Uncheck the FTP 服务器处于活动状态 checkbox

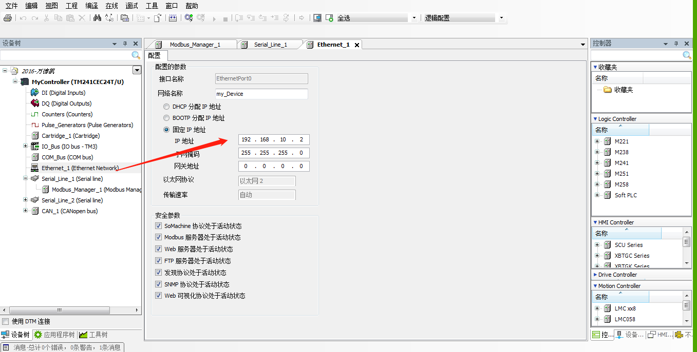click(158, 261)
